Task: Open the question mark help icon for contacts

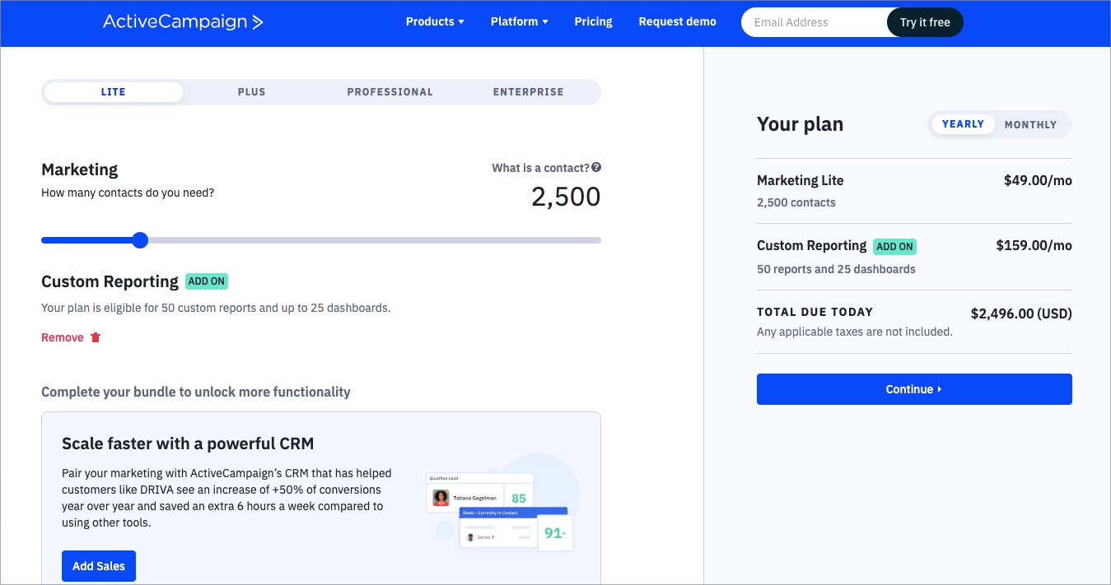Action: (x=595, y=167)
